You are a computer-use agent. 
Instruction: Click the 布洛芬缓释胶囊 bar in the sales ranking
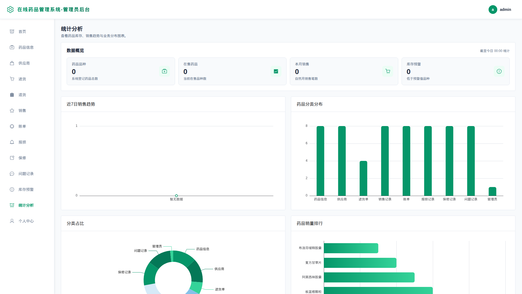click(x=351, y=248)
